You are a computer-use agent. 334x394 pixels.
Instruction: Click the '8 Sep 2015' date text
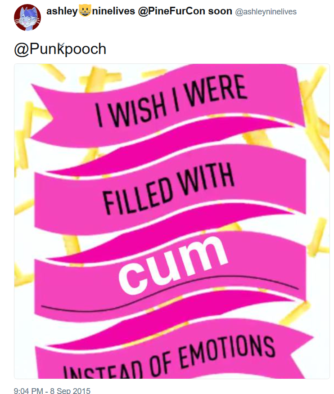tap(70, 390)
